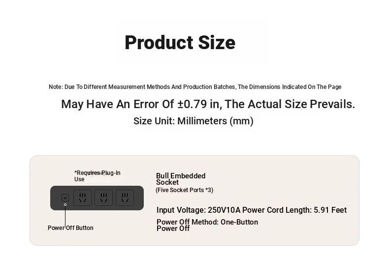Click the dark power strip image
The height and width of the screenshot is (256, 389).
tap(97, 198)
